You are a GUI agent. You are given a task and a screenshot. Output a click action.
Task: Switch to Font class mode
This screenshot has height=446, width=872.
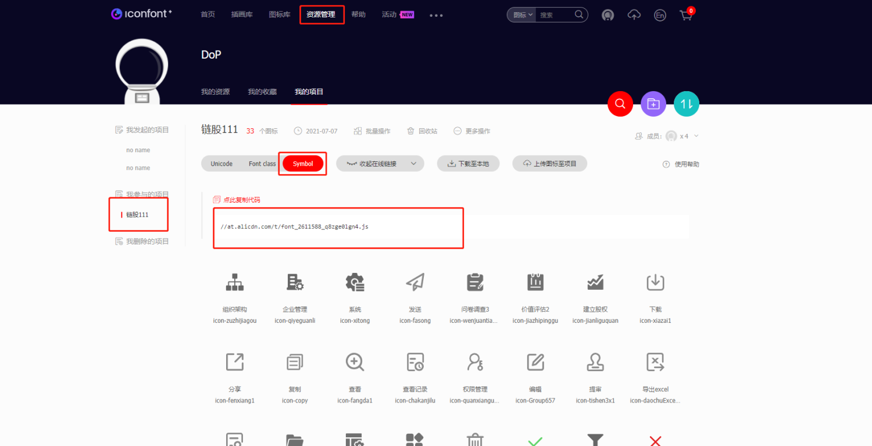pos(262,164)
